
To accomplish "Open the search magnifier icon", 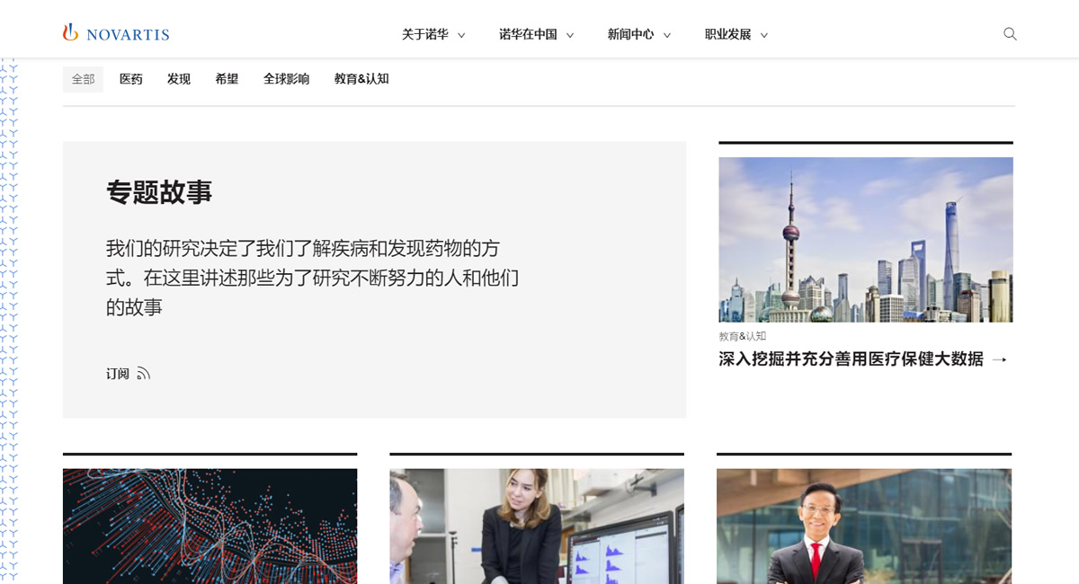I will (x=1010, y=34).
